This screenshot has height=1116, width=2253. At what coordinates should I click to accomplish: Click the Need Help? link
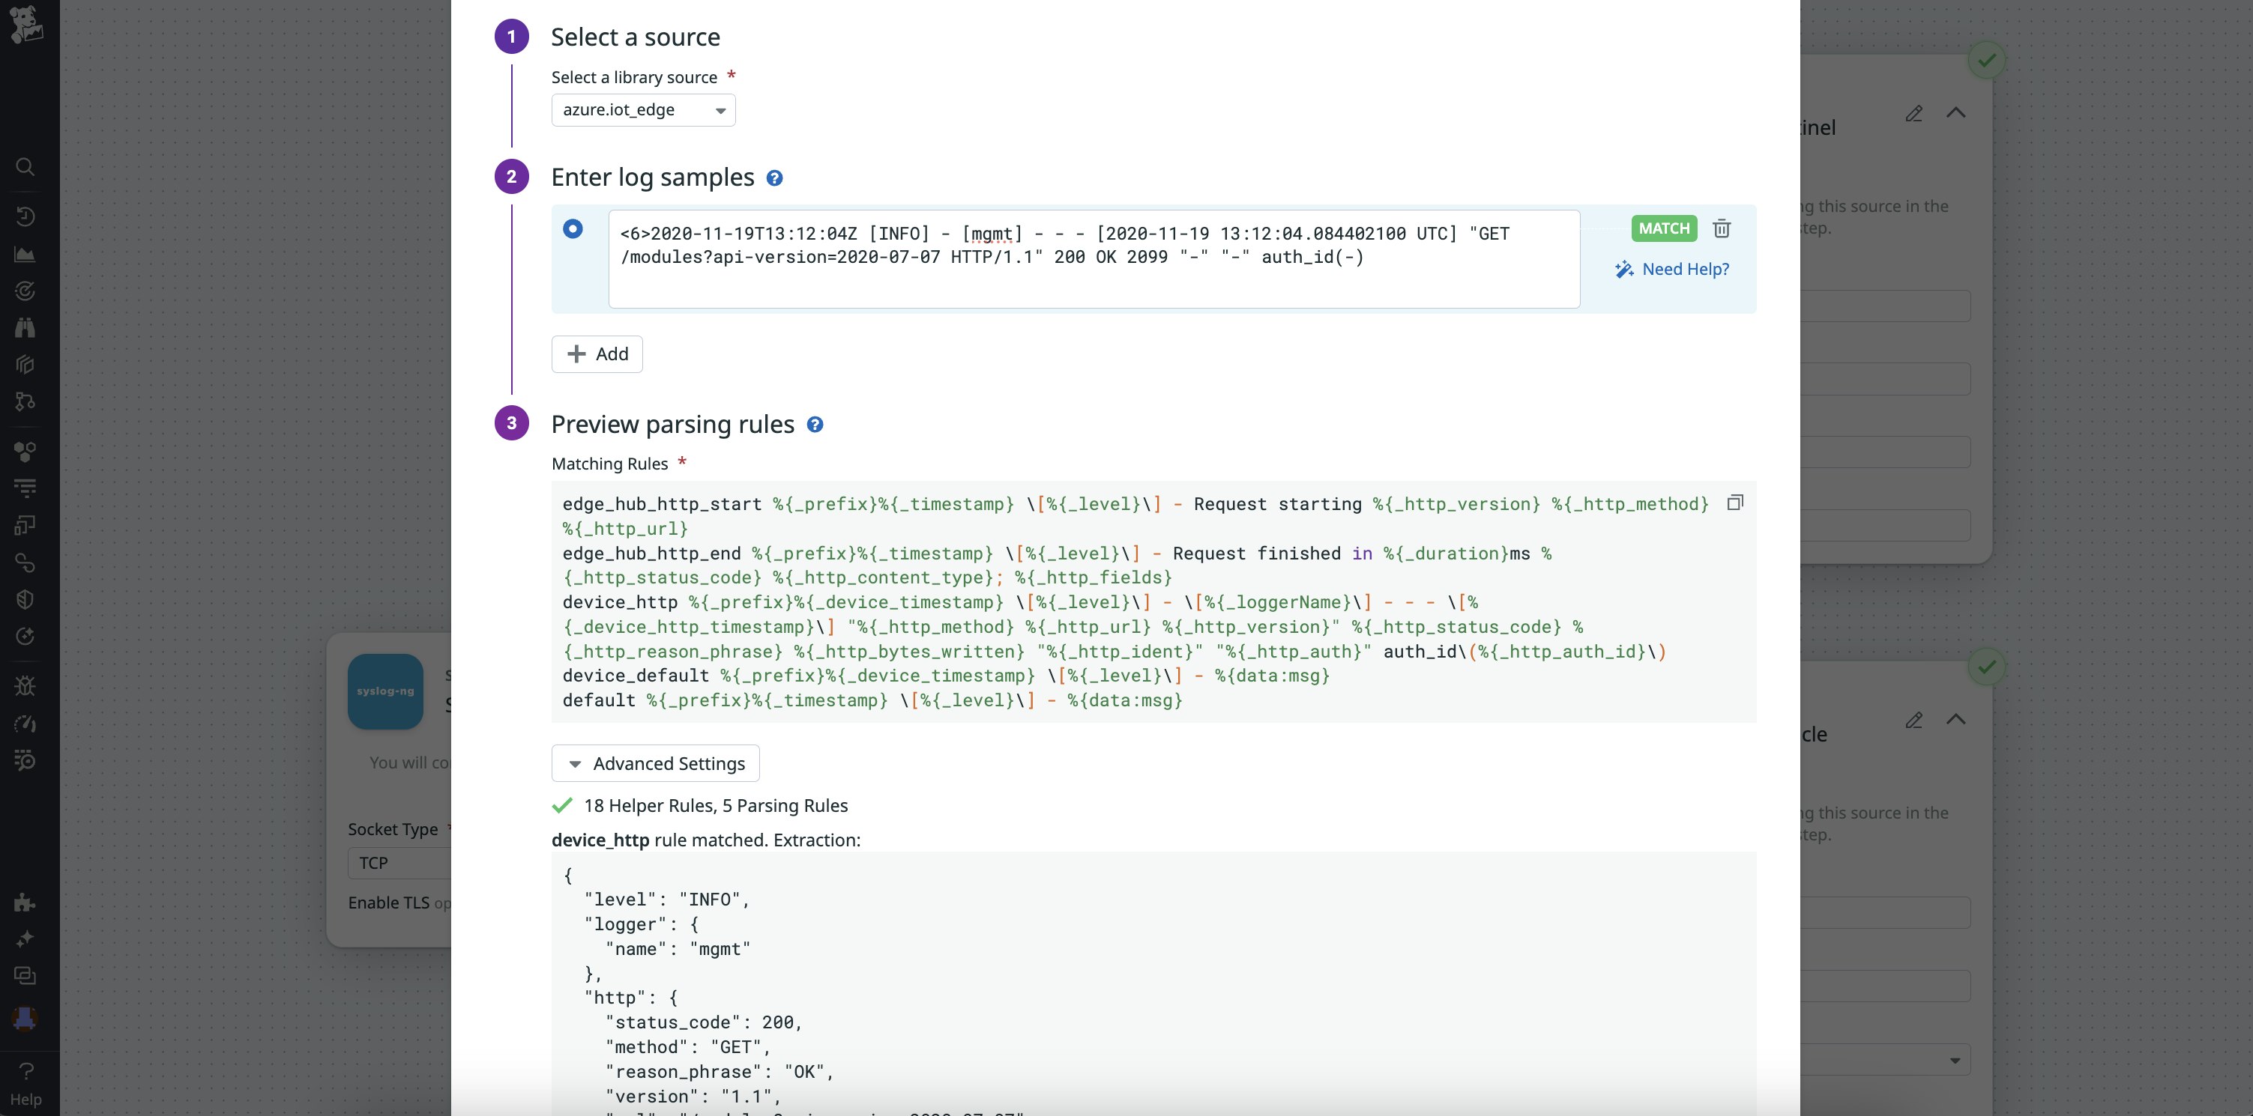point(1671,269)
